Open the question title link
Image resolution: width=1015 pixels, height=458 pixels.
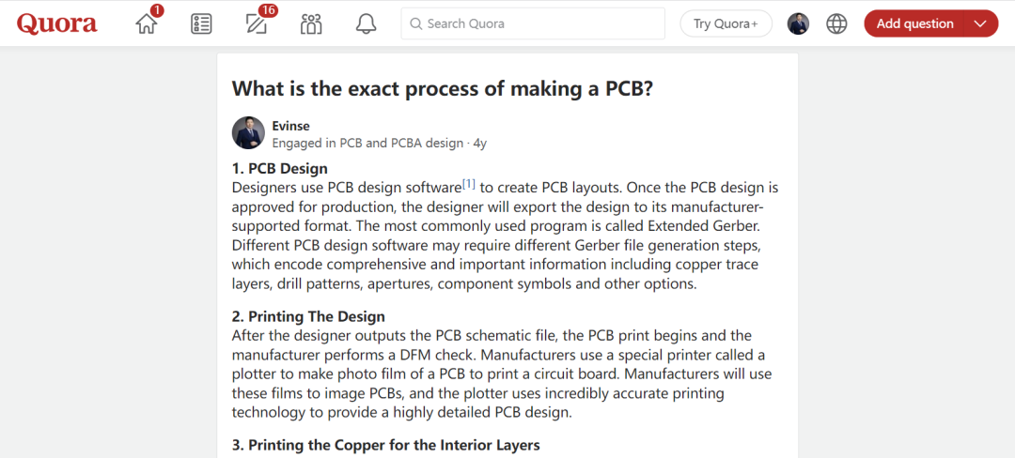442,88
